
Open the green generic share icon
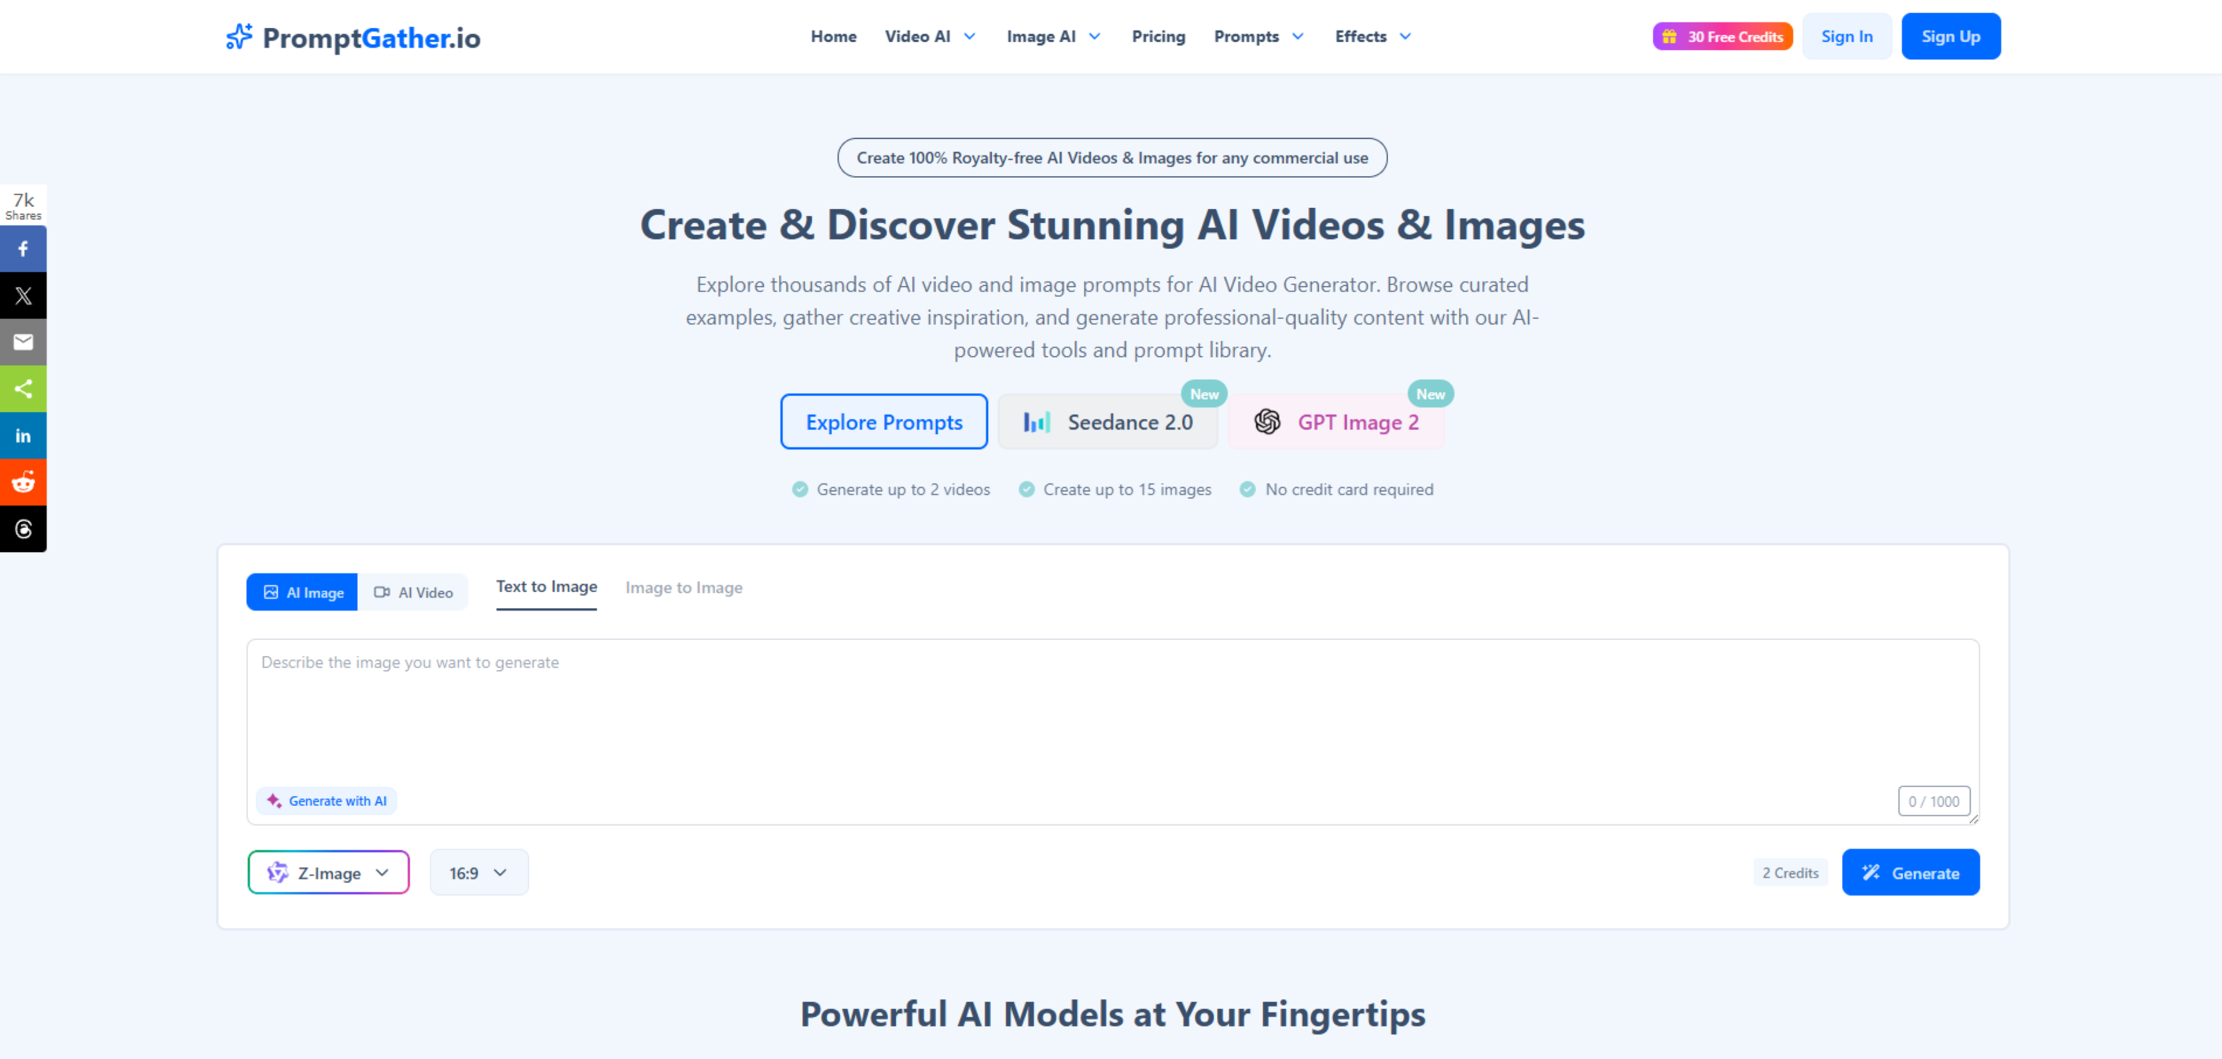tap(23, 389)
